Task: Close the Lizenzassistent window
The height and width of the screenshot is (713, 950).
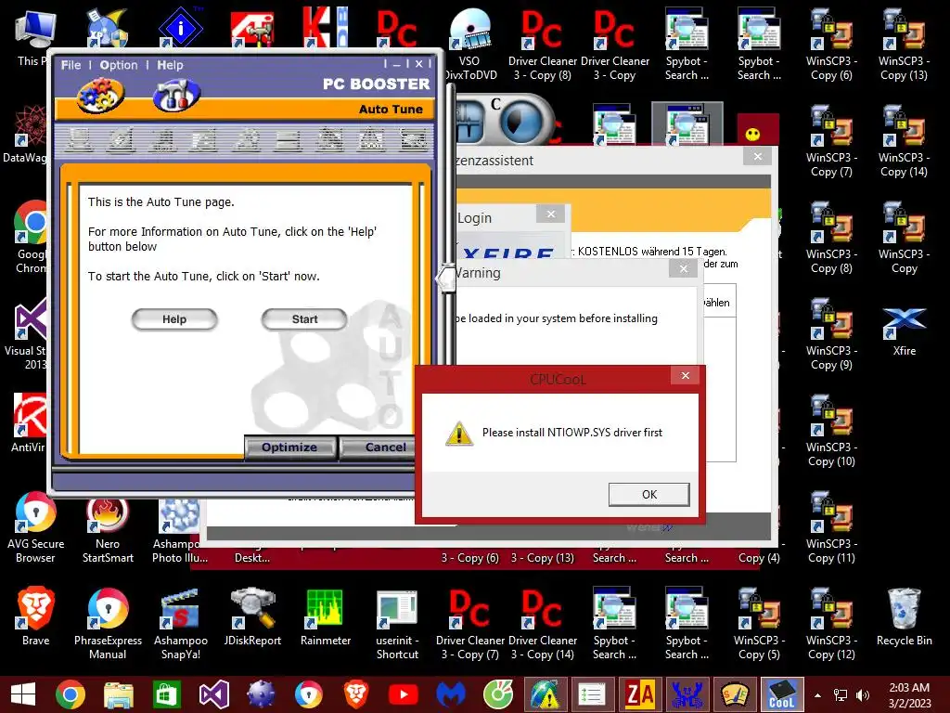Action: coord(757,156)
